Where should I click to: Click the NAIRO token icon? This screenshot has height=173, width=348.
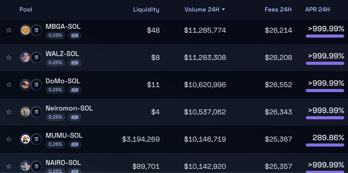[x=25, y=166]
